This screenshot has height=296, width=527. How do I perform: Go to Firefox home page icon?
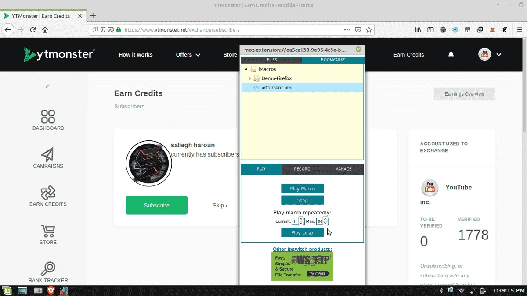coord(45,30)
